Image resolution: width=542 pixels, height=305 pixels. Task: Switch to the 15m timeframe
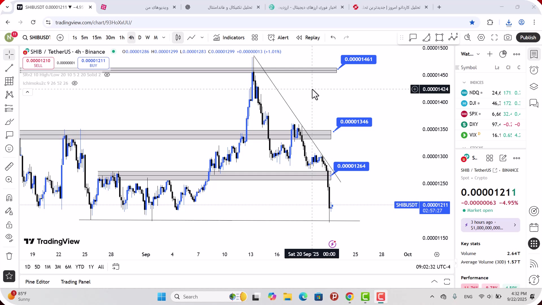(97, 38)
